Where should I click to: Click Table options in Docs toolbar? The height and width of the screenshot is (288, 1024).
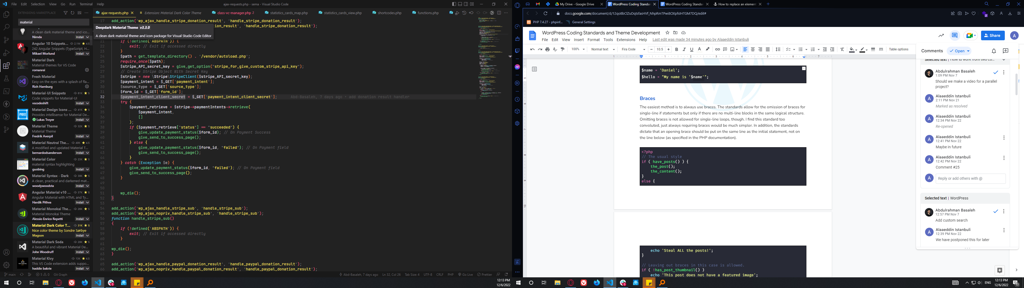899,49
